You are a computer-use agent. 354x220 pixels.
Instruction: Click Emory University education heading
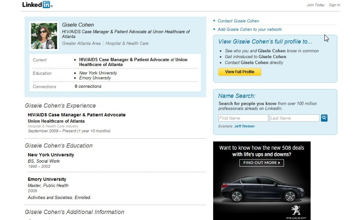(x=47, y=179)
